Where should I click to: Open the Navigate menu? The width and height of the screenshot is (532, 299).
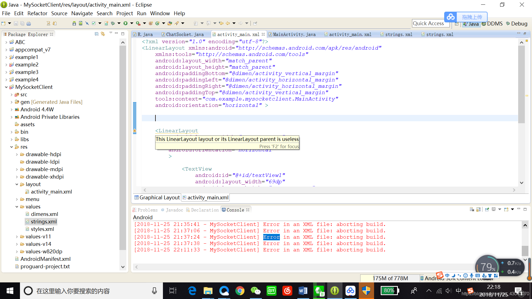click(x=82, y=13)
